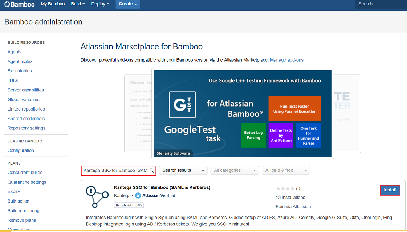The width and height of the screenshot is (407, 232).
Task: Select My Bamboo in the top menu
Action: point(53,4)
